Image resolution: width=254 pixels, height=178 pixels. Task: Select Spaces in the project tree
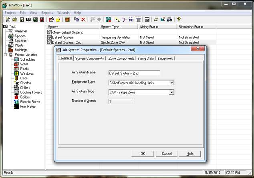pyautogui.click(x=20, y=36)
